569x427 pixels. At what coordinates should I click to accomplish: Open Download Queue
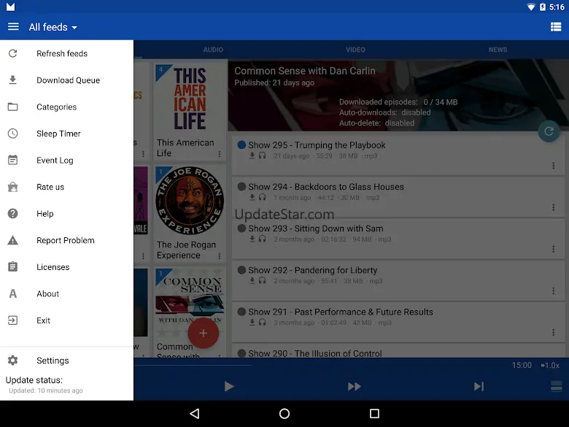click(67, 80)
